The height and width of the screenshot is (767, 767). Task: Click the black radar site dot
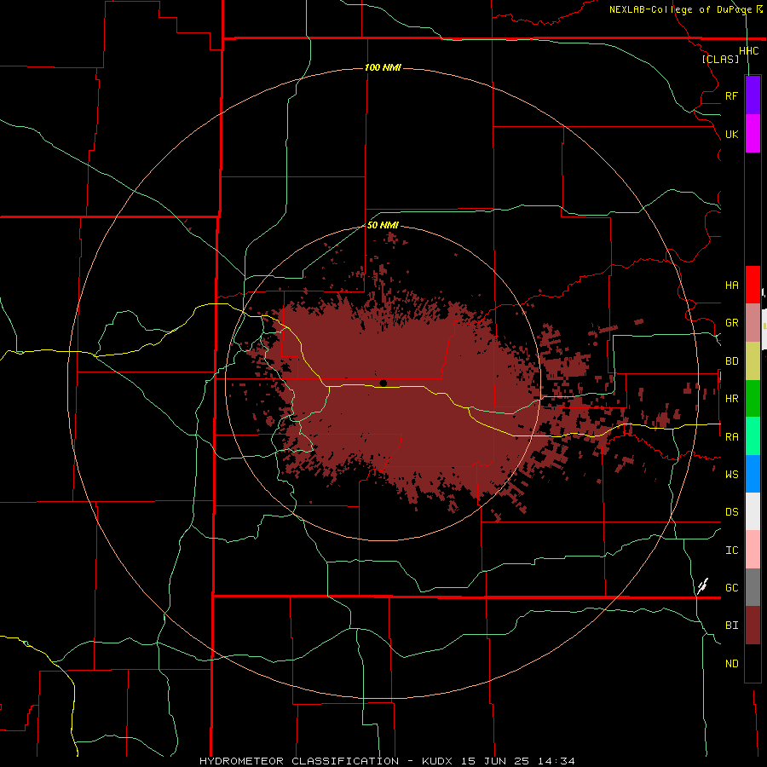383,383
